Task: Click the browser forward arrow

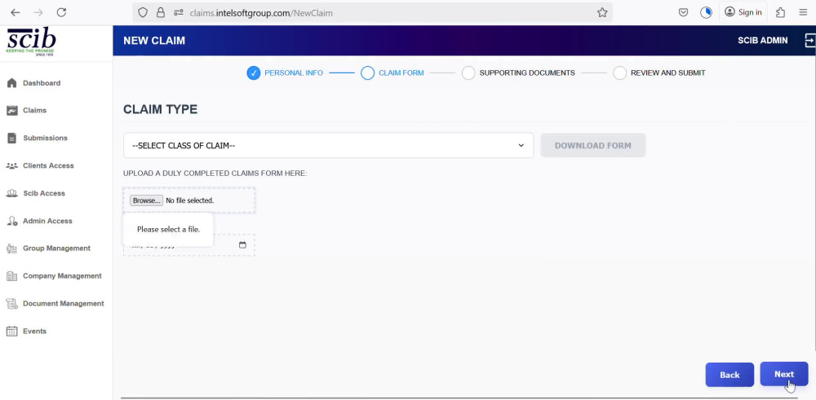Action: 38,12
